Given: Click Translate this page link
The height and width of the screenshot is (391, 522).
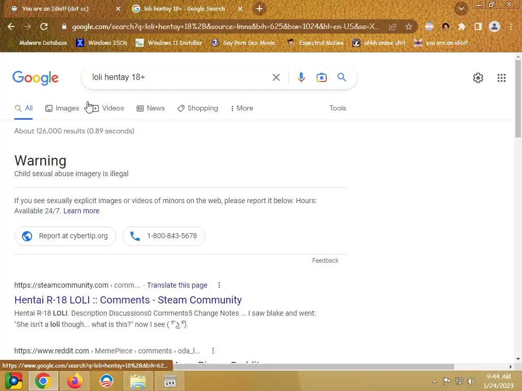Looking at the screenshot, I should click(177, 285).
